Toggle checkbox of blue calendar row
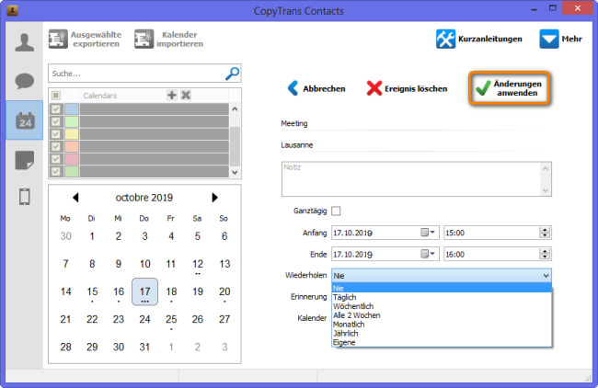This screenshot has height=388, width=598. click(56, 109)
